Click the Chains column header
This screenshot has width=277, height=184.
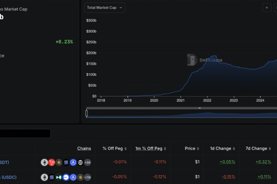[84, 149]
